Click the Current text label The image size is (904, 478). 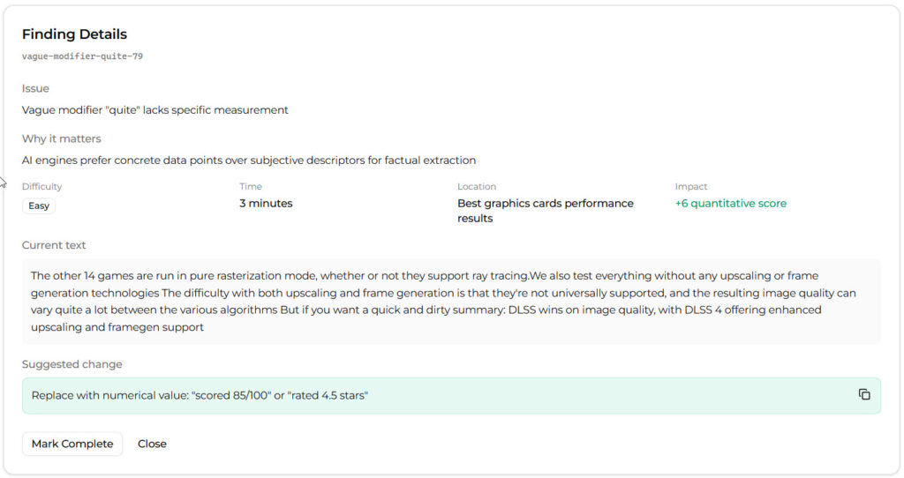click(54, 245)
